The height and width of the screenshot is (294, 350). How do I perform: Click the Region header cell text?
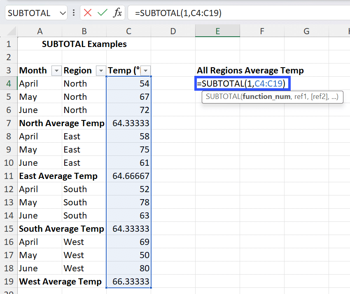tap(77, 71)
